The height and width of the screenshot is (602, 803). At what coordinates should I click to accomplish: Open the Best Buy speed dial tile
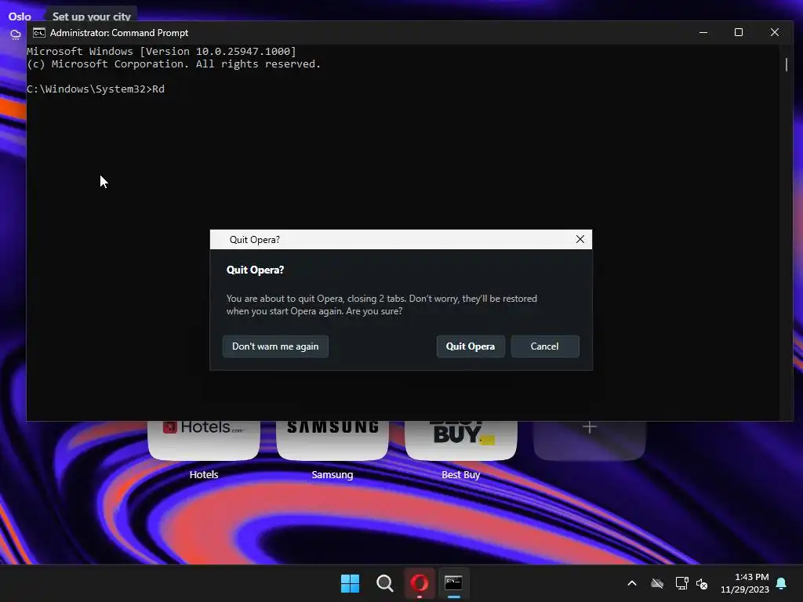461,440
